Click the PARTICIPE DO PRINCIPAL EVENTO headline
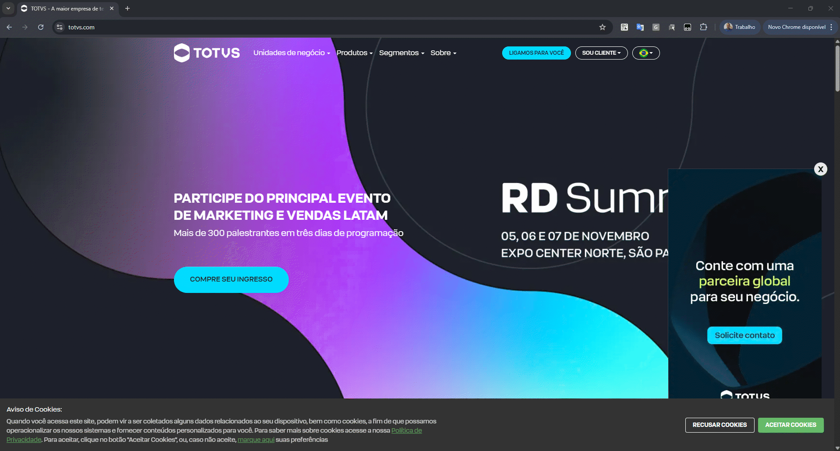840x451 pixels. [x=282, y=207]
